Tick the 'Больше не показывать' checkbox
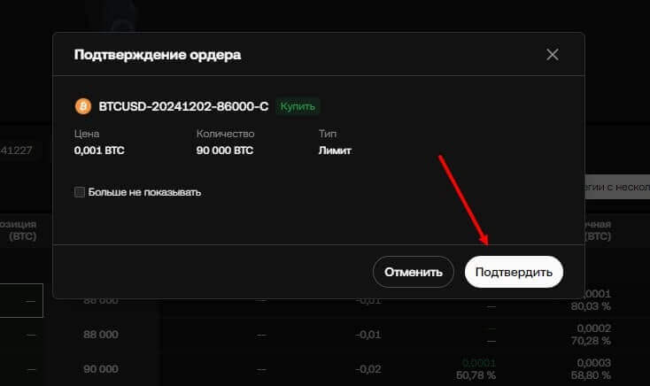 click(80, 192)
